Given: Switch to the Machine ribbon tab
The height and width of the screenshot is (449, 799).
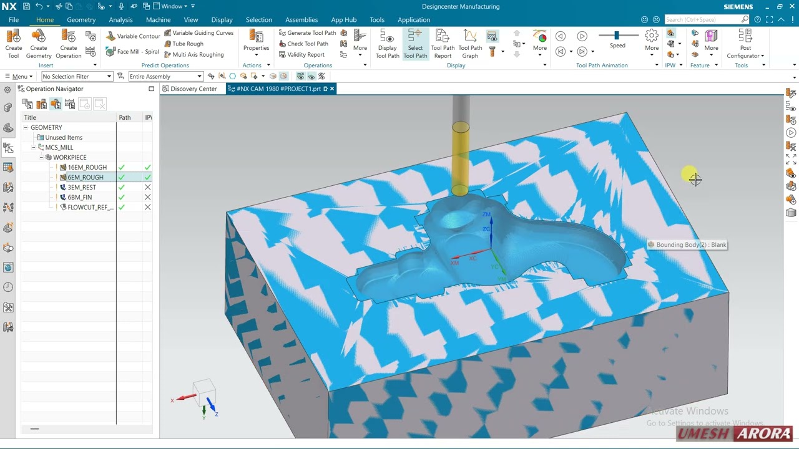Looking at the screenshot, I should point(158,19).
